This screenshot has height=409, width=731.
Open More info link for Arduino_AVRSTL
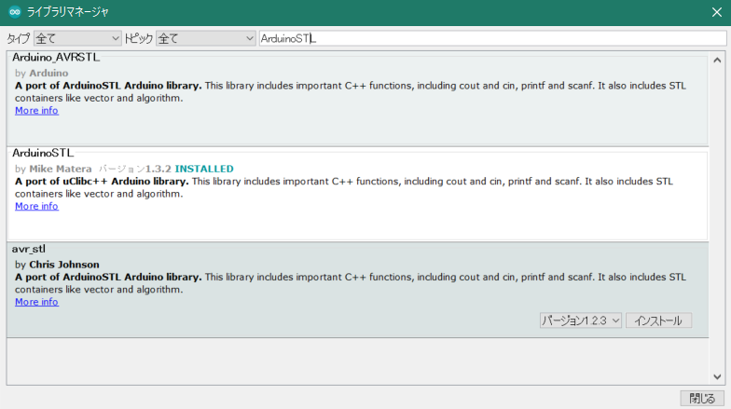point(36,110)
